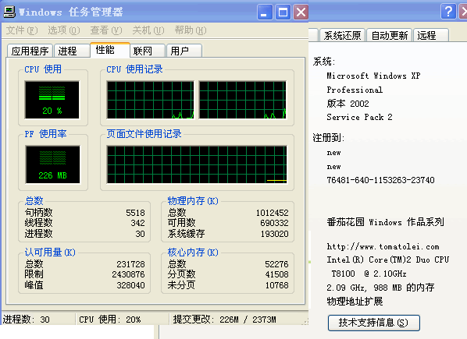Click the 番茄花园 Windows 作品系列 text

pos(386,222)
